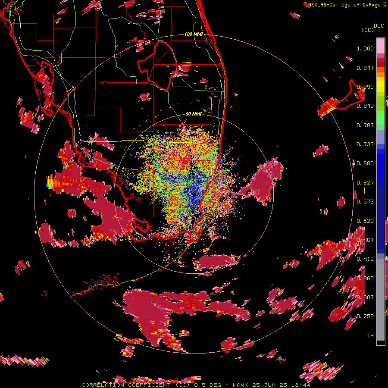
Task: Click the black radar site dot at center
Action: [194, 194]
